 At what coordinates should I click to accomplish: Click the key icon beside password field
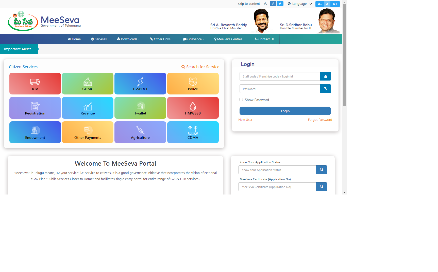click(x=326, y=89)
